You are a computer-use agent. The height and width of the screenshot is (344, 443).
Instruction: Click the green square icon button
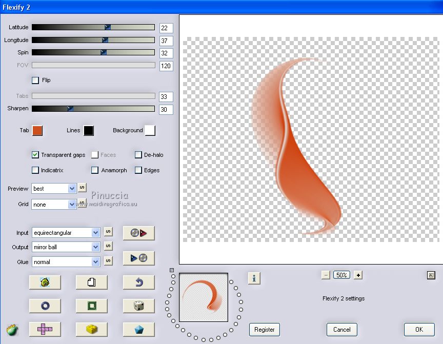(x=92, y=306)
